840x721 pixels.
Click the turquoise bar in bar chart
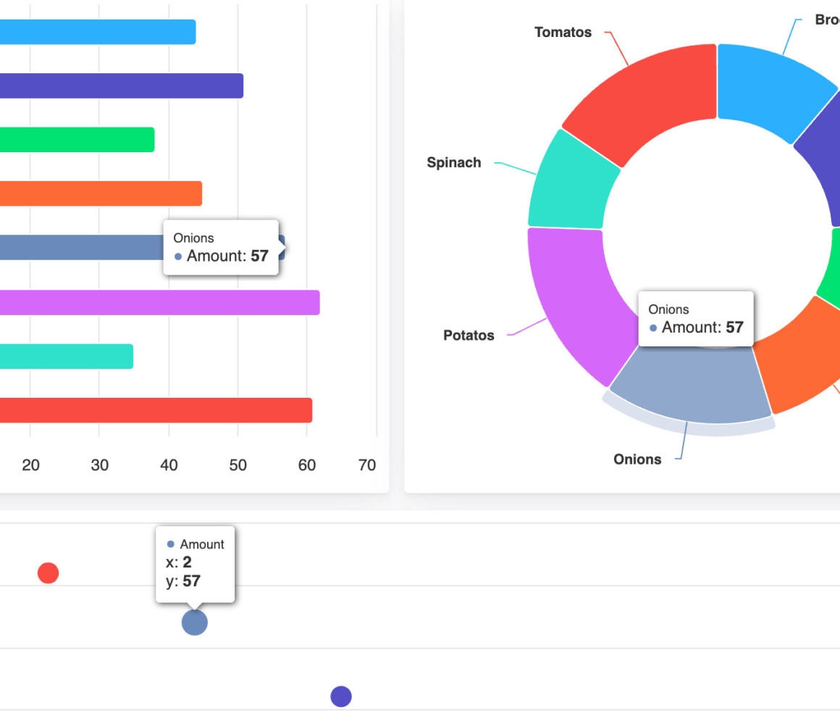click(x=67, y=357)
